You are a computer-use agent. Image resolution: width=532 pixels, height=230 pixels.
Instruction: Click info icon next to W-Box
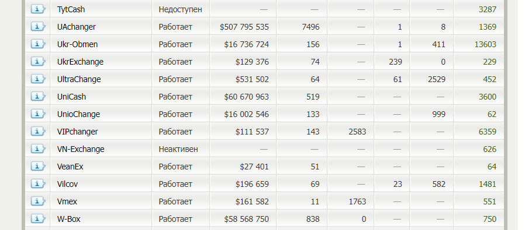click(x=38, y=219)
